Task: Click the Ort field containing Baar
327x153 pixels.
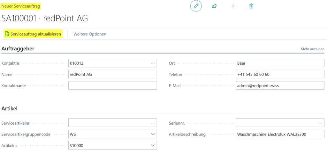Action: pos(280,63)
